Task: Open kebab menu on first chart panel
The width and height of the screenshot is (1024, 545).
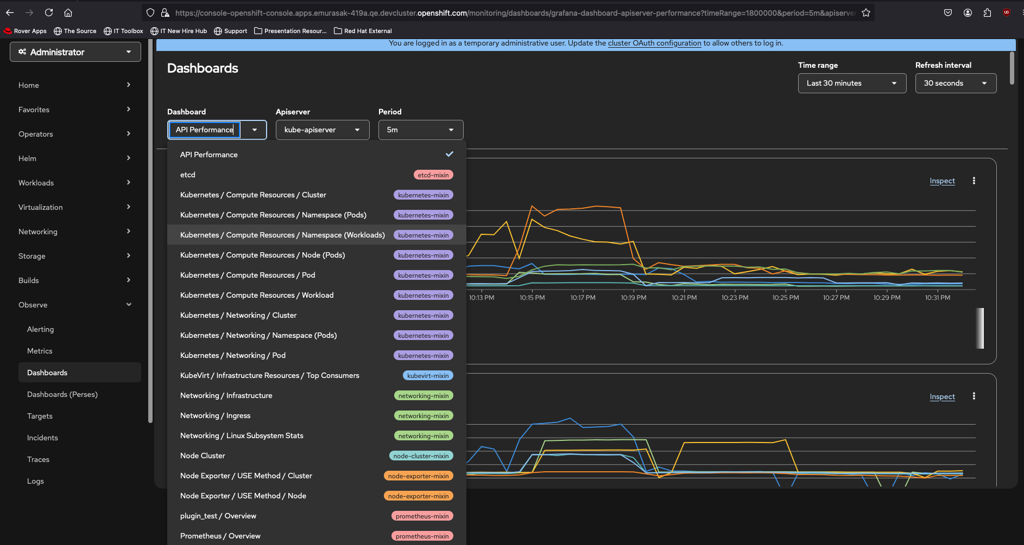Action: 974,181
